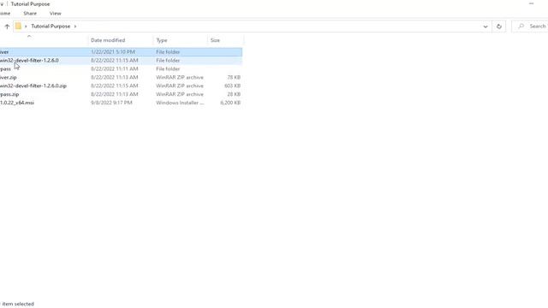Select the 1.0.22_x64.msi installer file
Image resolution: width=548 pixels, height=308 pixels.
17,103
